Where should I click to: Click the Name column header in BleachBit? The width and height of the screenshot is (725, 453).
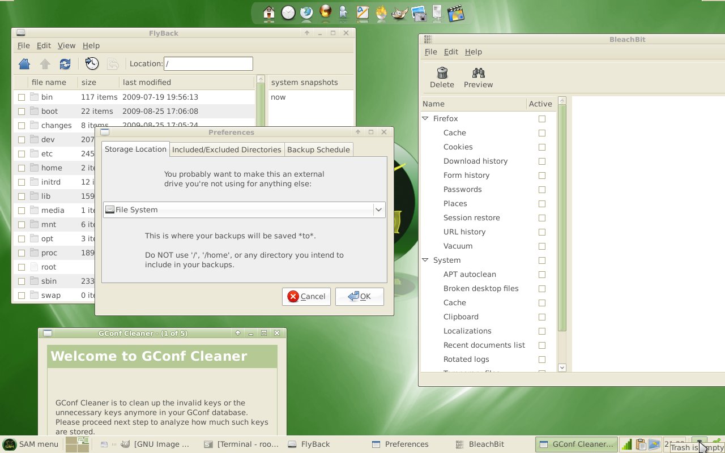click(x=474, y=104)
